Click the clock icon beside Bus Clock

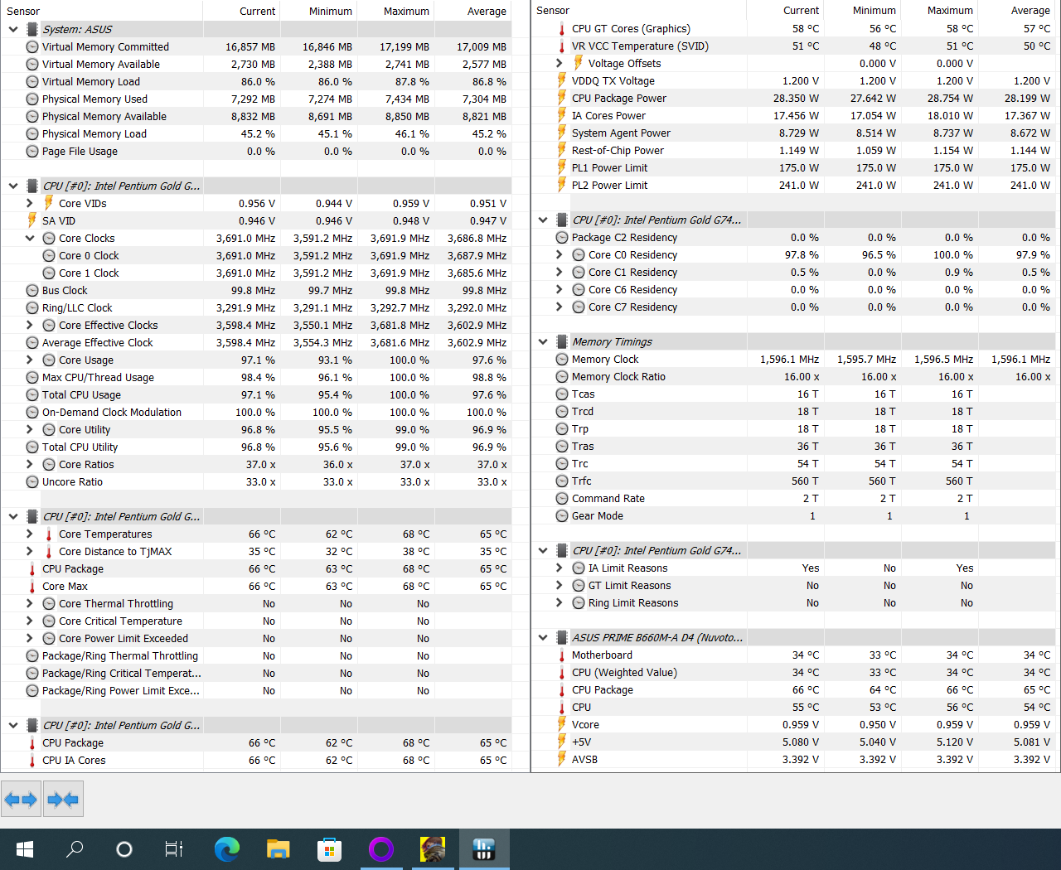(x=32, y=290)
